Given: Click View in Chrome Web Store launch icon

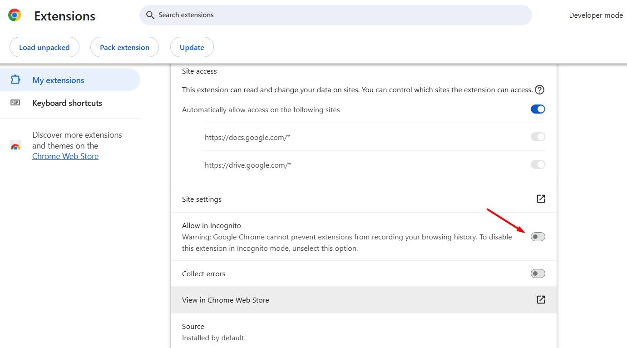Looking at the screenshot, I should pos(541,300).
